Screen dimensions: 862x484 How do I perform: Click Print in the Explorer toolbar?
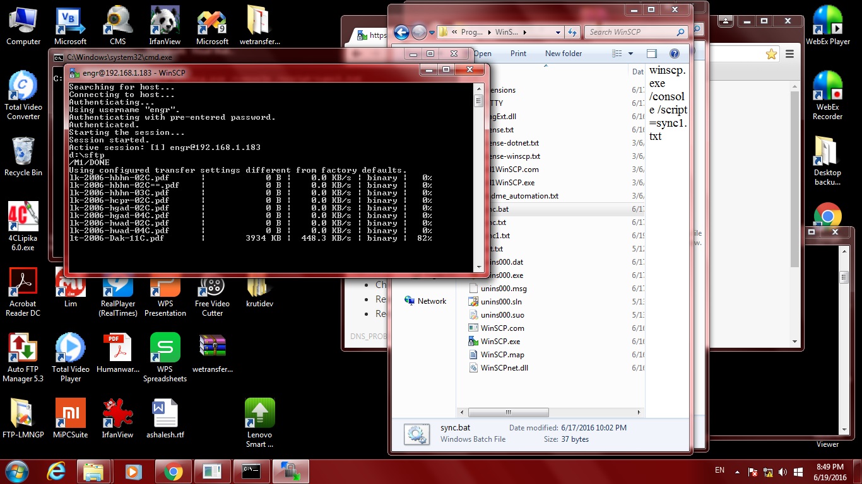(x=518, y=54)
